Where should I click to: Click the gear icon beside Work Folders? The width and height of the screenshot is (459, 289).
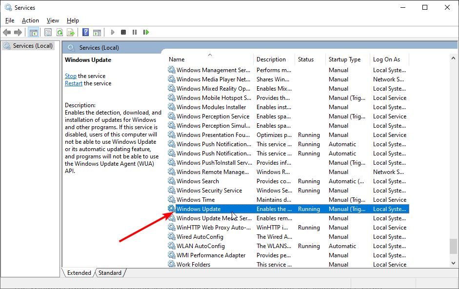point(171,264)
